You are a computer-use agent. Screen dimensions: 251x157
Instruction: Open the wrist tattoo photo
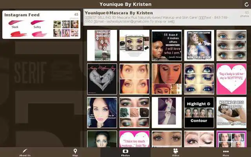point(167,113)
